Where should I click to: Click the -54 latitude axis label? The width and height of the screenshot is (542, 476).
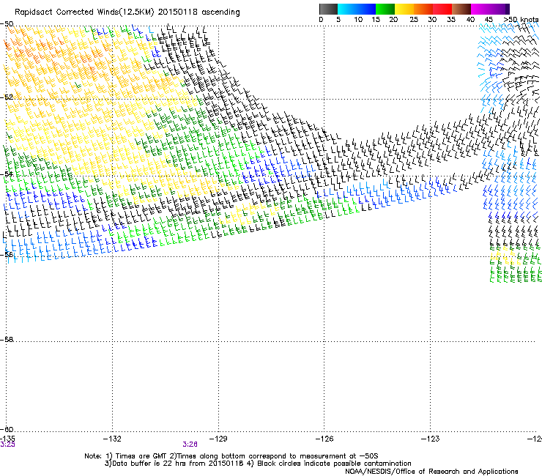7,174
